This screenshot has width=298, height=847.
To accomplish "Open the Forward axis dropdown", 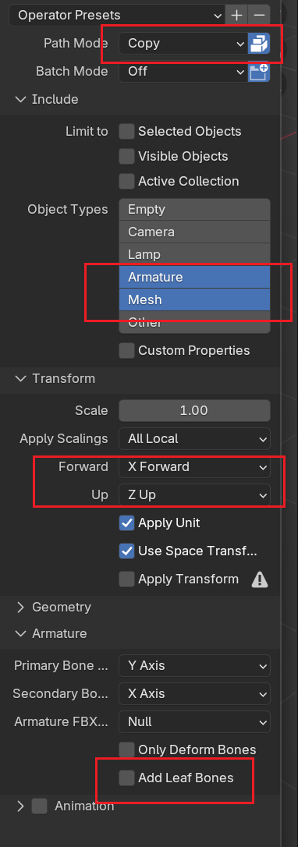I will 194,466.
